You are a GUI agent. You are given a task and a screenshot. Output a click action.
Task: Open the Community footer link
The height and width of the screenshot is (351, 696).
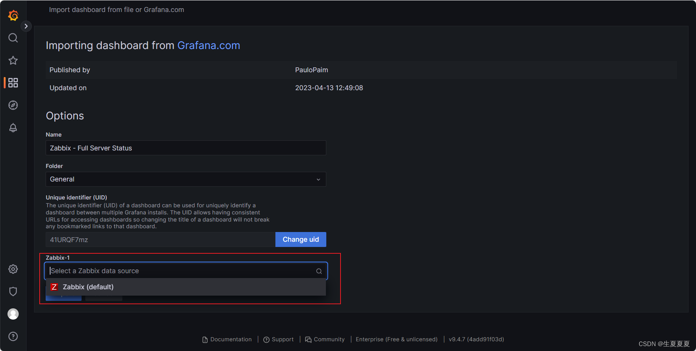325,339
